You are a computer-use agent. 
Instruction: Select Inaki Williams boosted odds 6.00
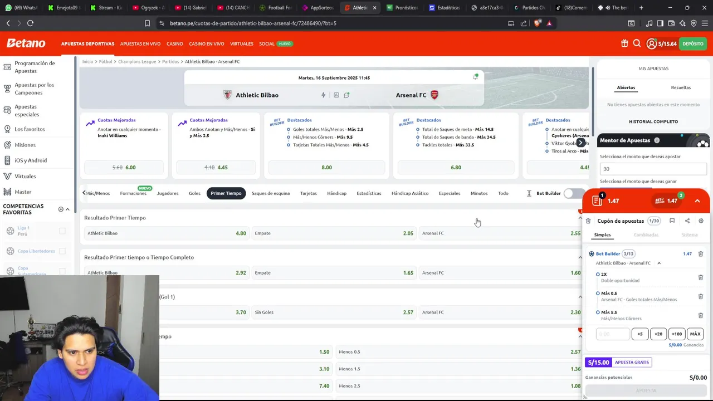coord(124,167)
